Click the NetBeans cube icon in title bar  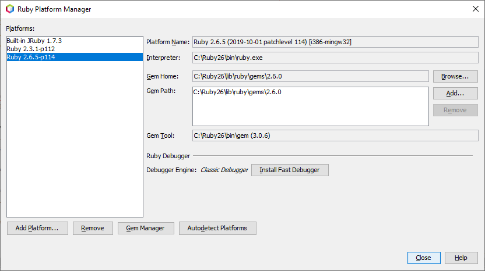pyautogui.click(x=10, y=9)
